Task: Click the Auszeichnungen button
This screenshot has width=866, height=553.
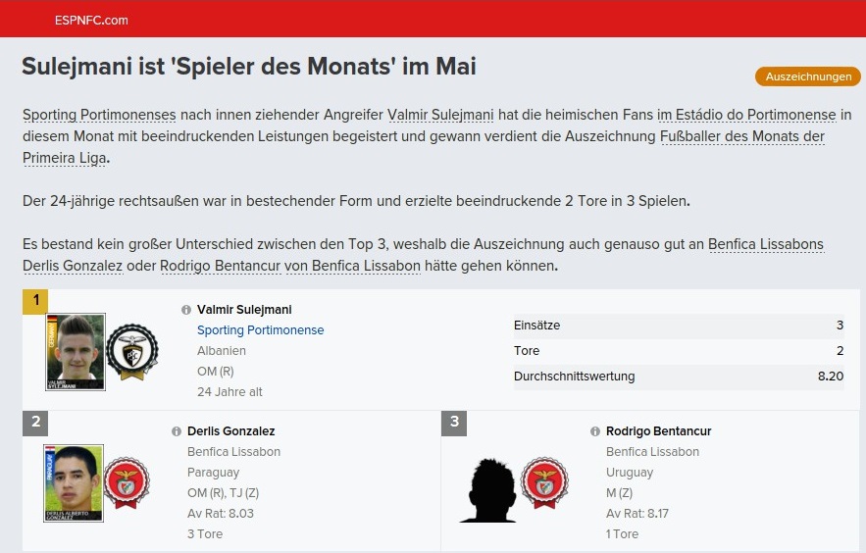Action: [807, 76]
